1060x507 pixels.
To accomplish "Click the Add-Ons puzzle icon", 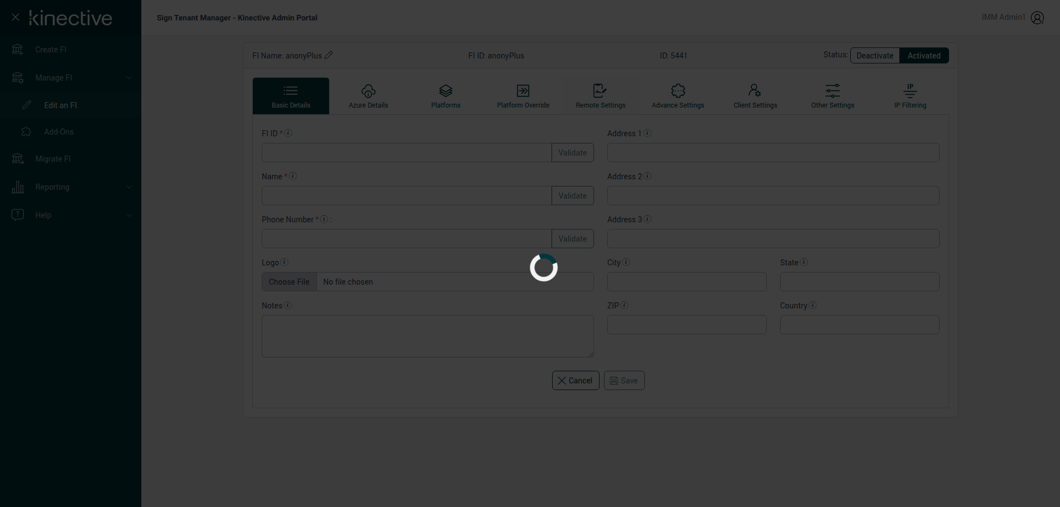I will click(26, 132).
